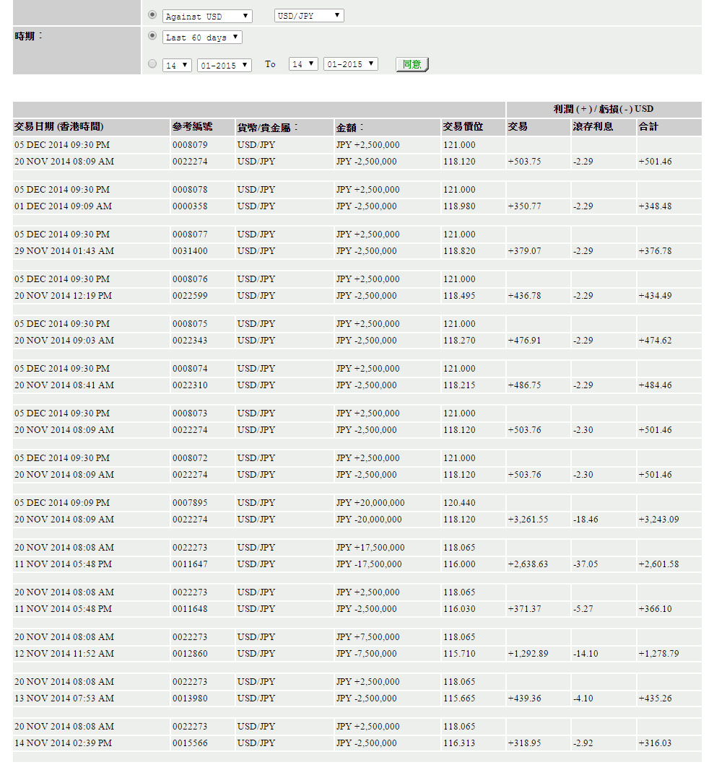
Task: Click the 合計 column header
Action: (648, 127)
